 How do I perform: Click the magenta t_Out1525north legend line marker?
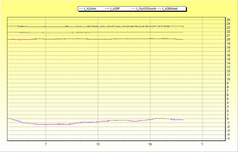coord(133,9)
